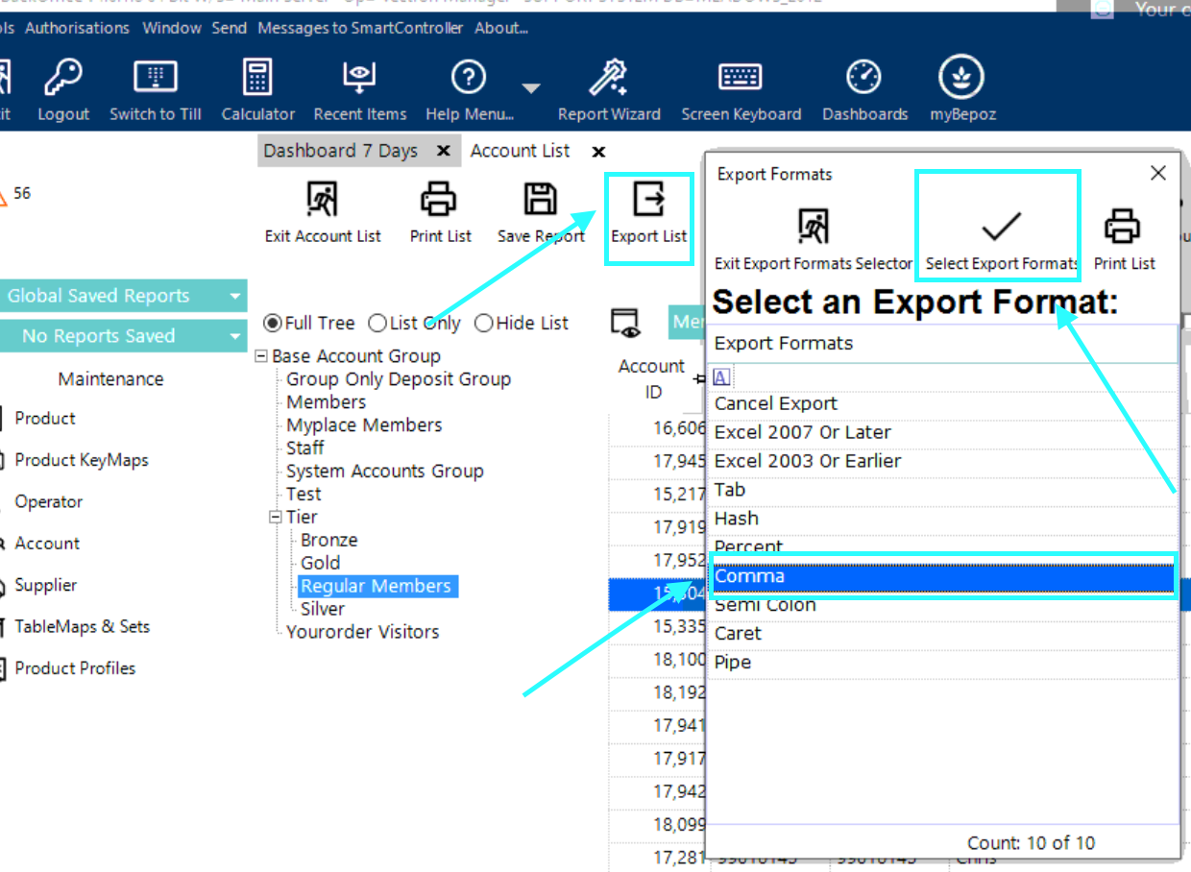
Task: Click Exit Export Formats Selector icon
Action: click(x=814, y=229)
